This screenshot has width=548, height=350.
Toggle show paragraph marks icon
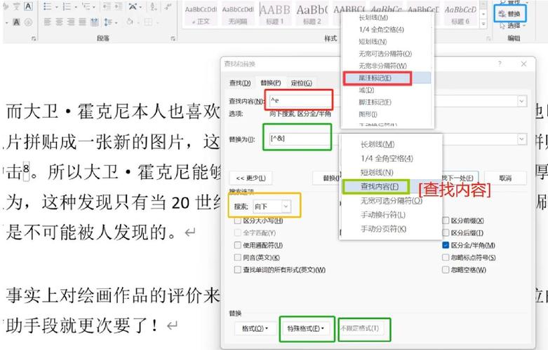[x=168, y=7]
